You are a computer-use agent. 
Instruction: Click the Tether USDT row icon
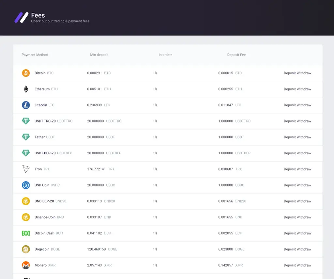[26, 137]
